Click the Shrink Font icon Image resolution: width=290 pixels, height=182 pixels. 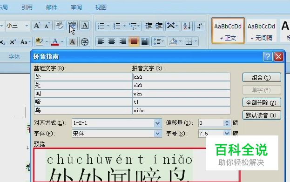coord(47,26)
